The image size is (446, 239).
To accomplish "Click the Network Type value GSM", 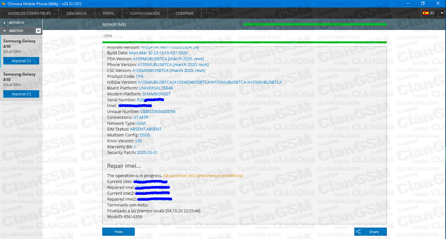I will click(141, 123).
